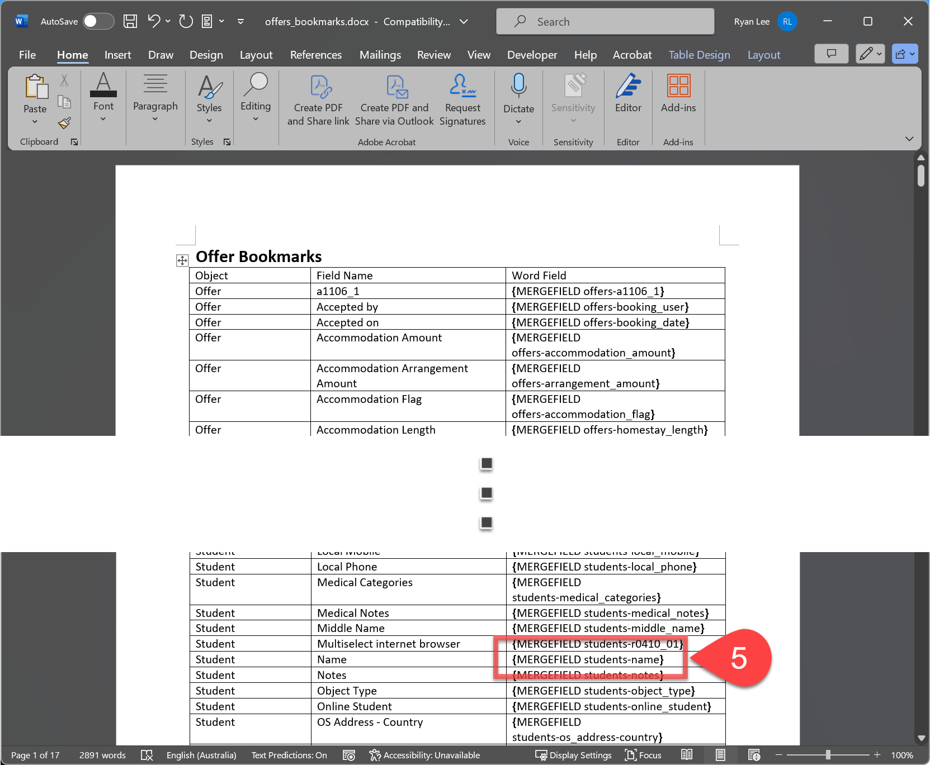
Task: Click the Comments button
Action: pyautogui.click(x=832, y=54)
